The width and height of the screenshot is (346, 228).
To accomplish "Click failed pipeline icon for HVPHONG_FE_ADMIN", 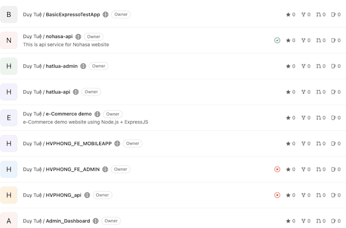I will point(277,169).
